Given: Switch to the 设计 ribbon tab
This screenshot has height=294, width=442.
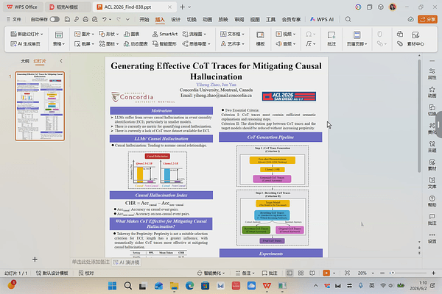Looking at the screenshot, I should (x=175, y=19).
